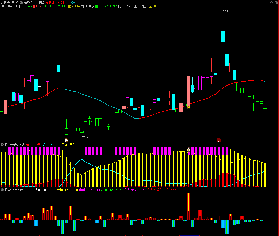279x236 pixels.
Task: Toggle the side panel icon at top right
Action: click(x=276, y=3)
